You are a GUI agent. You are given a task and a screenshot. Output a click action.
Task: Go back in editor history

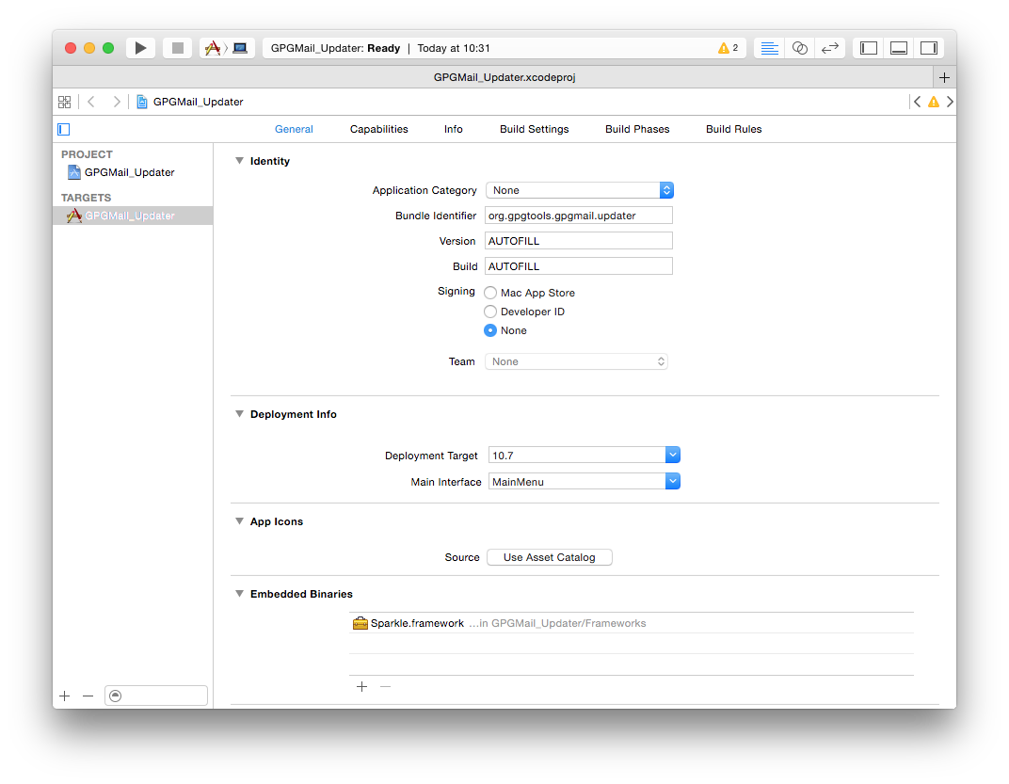tap(91, 102)
